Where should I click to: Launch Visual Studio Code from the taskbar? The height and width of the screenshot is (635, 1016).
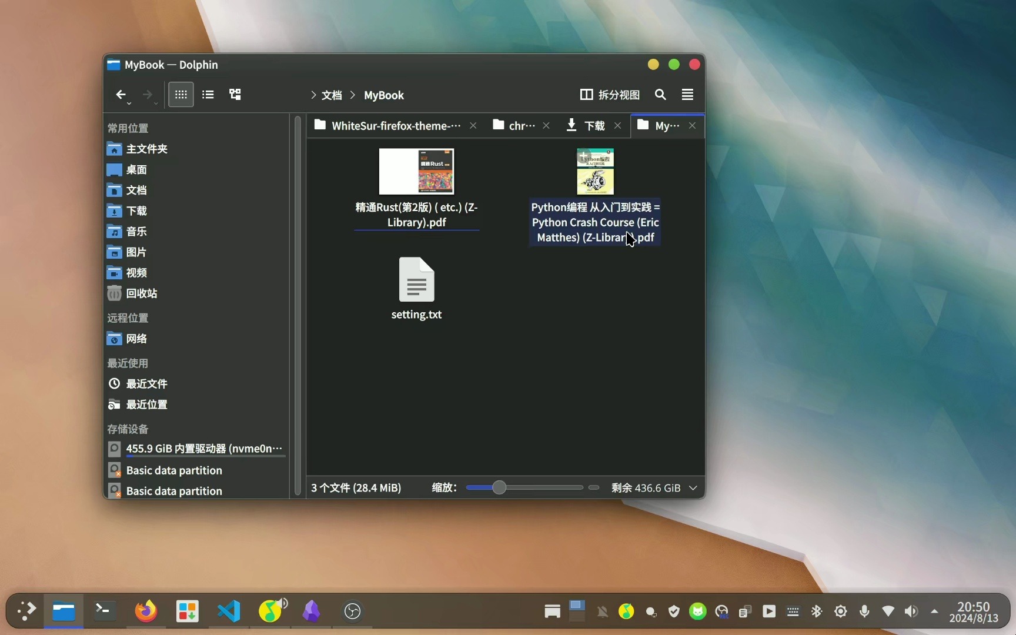point(229,611)
